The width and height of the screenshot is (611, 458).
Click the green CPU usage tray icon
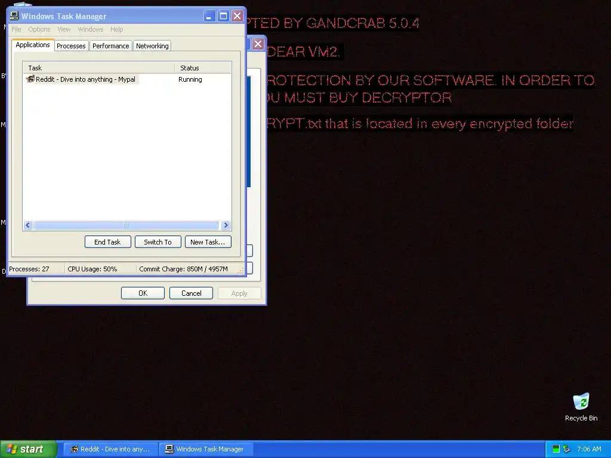(556, 449)
